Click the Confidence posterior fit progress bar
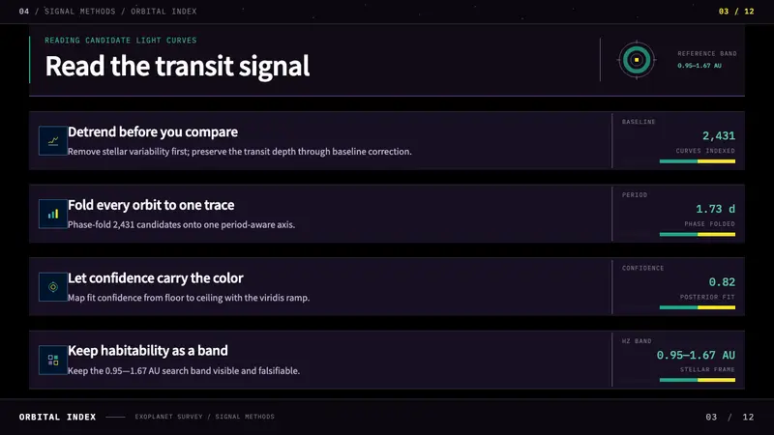774x435 pixels. click(x=697, y=307)
